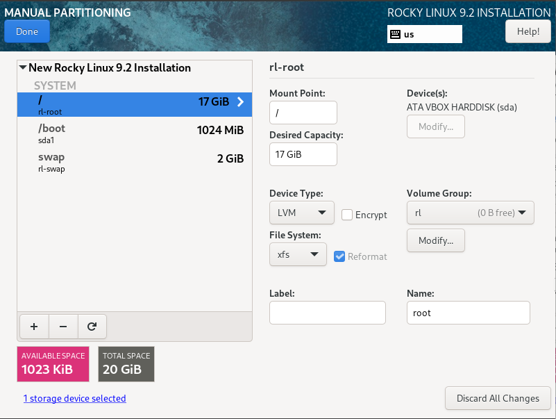Click Discard All Changes button

(498, 398)
